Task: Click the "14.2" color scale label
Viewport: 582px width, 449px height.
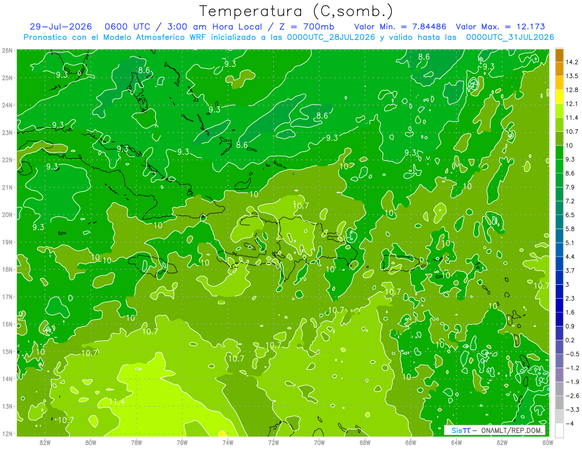Action: pyautogui.click(x=572, y=62)
